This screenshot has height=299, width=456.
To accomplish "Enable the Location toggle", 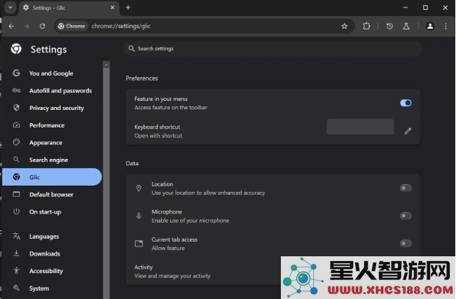I will 406,188.
